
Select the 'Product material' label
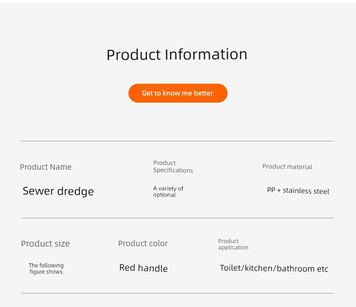tap(287, 167)
